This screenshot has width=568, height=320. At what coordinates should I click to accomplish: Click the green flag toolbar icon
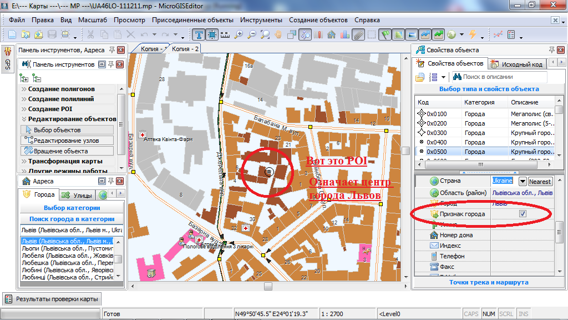coord(386,34)
